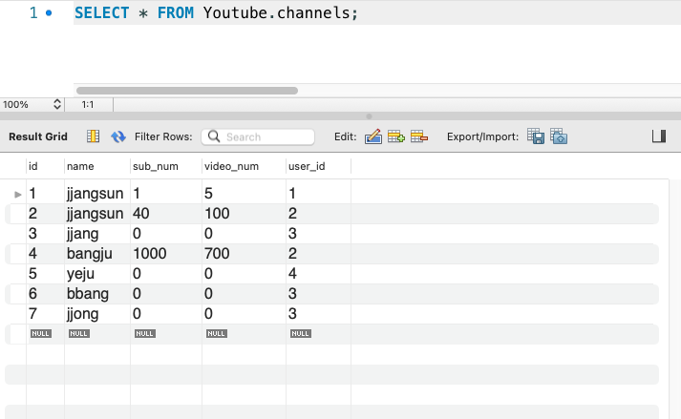Click the insert new row icon
The image size is (681, 419).
coord(396,136)
